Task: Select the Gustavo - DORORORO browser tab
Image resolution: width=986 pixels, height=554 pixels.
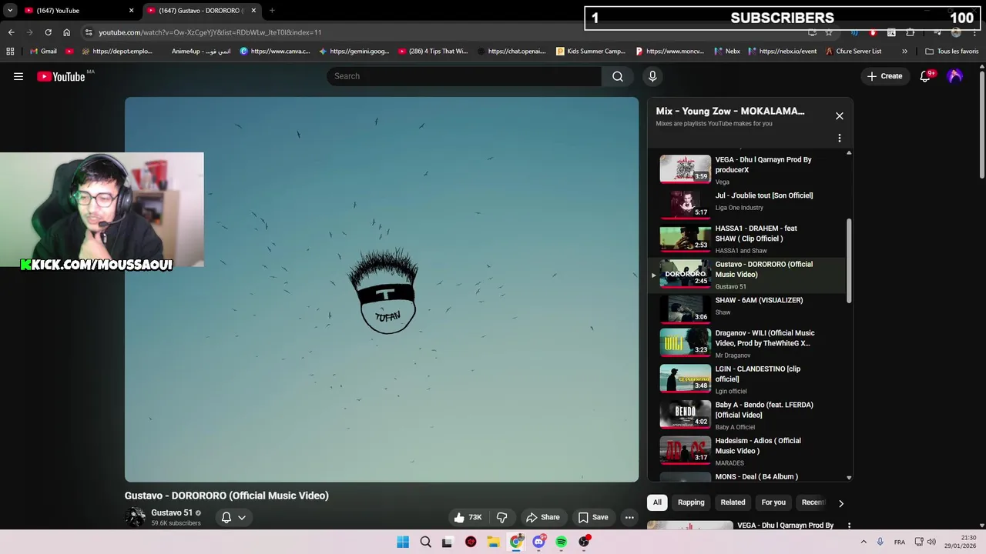Action: [x=202, y=11]
